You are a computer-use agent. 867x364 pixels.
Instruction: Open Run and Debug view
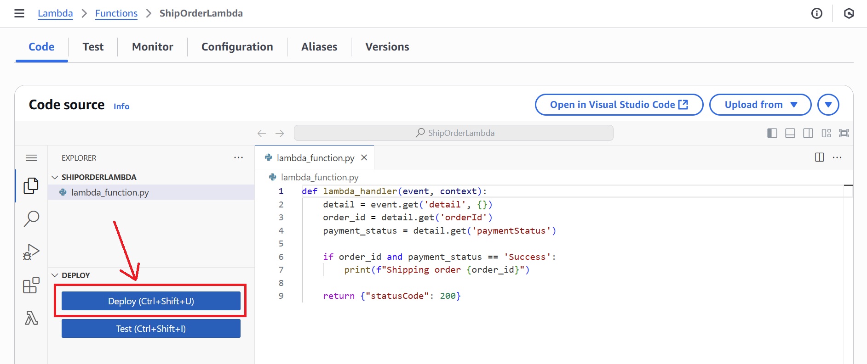pyautogui.click(x=31, y=252)
